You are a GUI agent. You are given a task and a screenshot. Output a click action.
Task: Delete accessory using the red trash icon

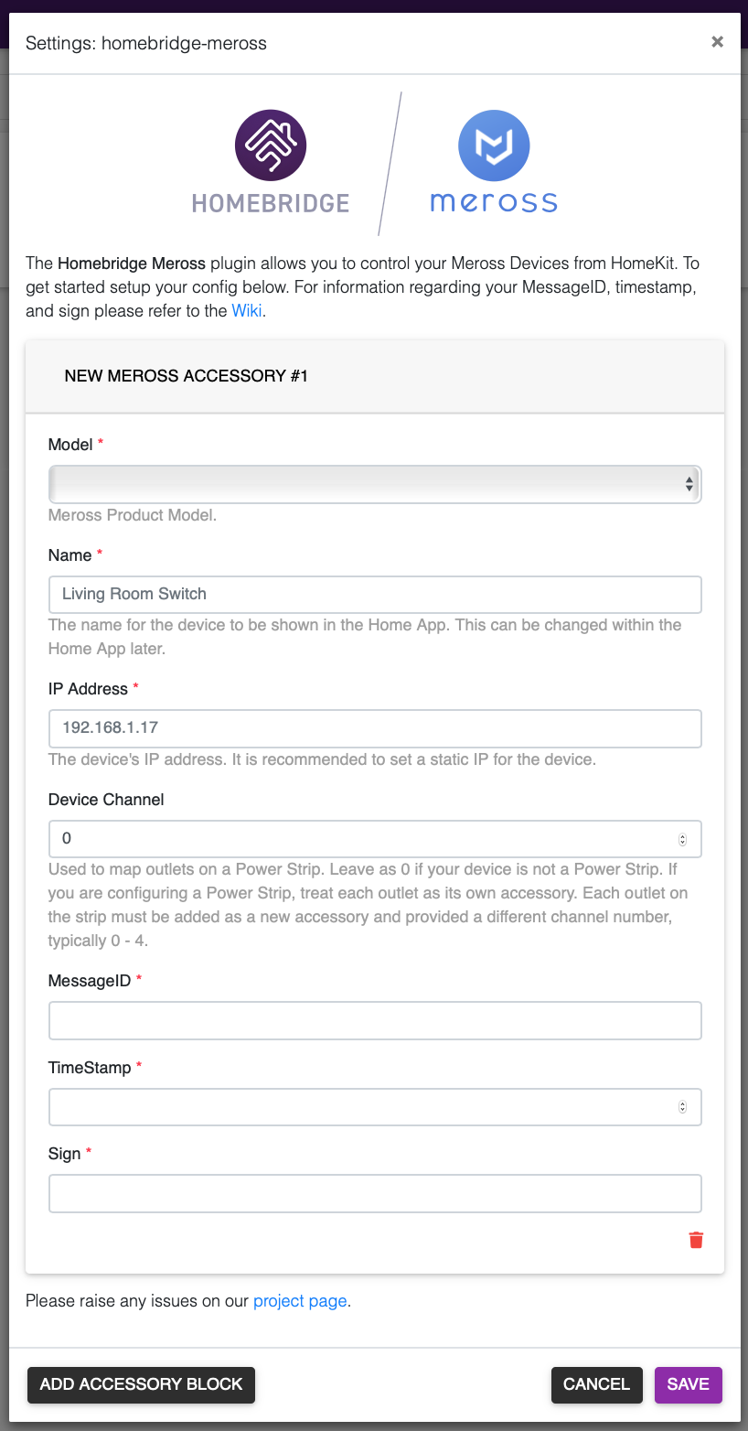click(x=696, y=1240)
